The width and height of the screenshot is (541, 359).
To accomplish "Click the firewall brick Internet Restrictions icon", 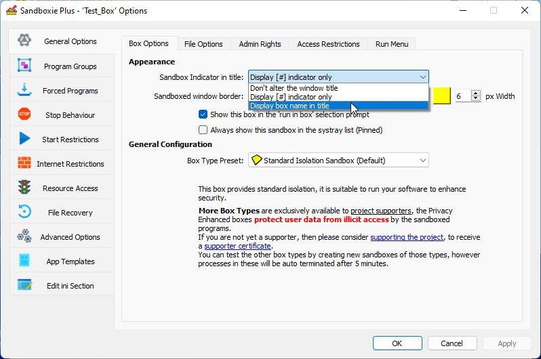I will pos(24,163).
